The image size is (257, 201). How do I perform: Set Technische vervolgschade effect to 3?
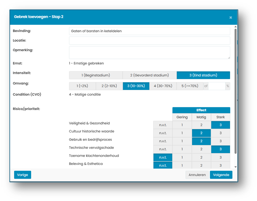[x=221, y=149]
